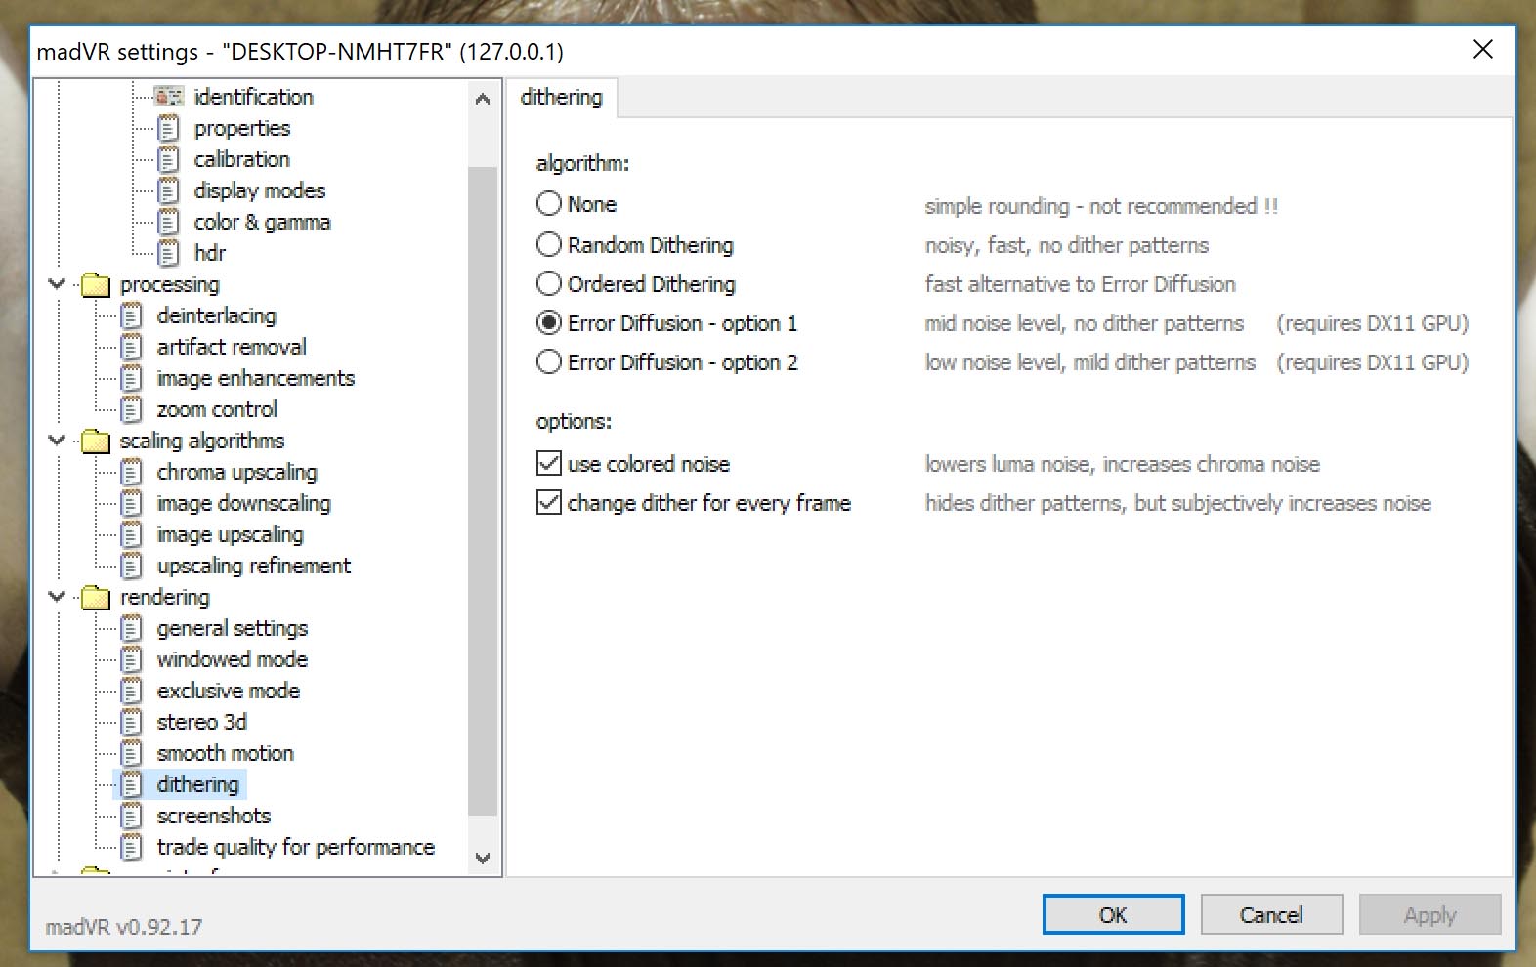
Task: Open the hdr settings text
Action: [209, 253]
